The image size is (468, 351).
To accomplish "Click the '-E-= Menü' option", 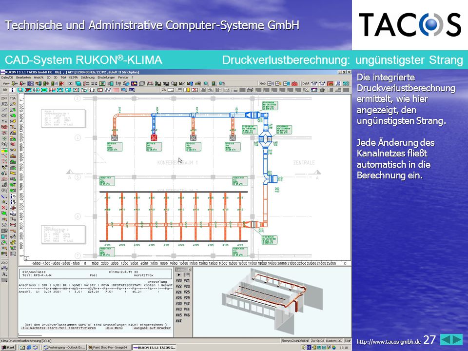I will point(114,328).
